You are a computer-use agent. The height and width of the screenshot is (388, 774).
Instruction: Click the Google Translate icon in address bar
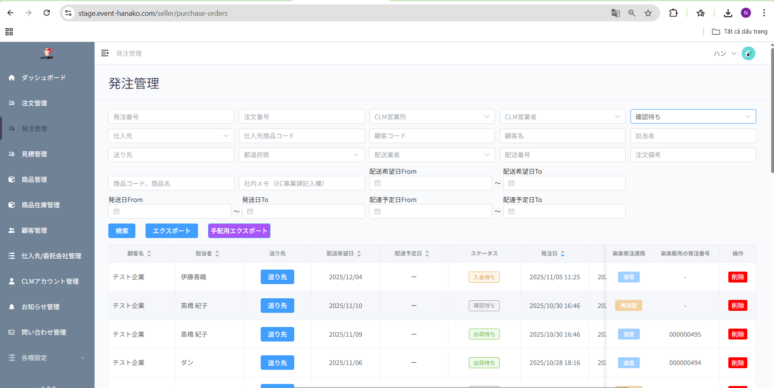click(615, 13)
